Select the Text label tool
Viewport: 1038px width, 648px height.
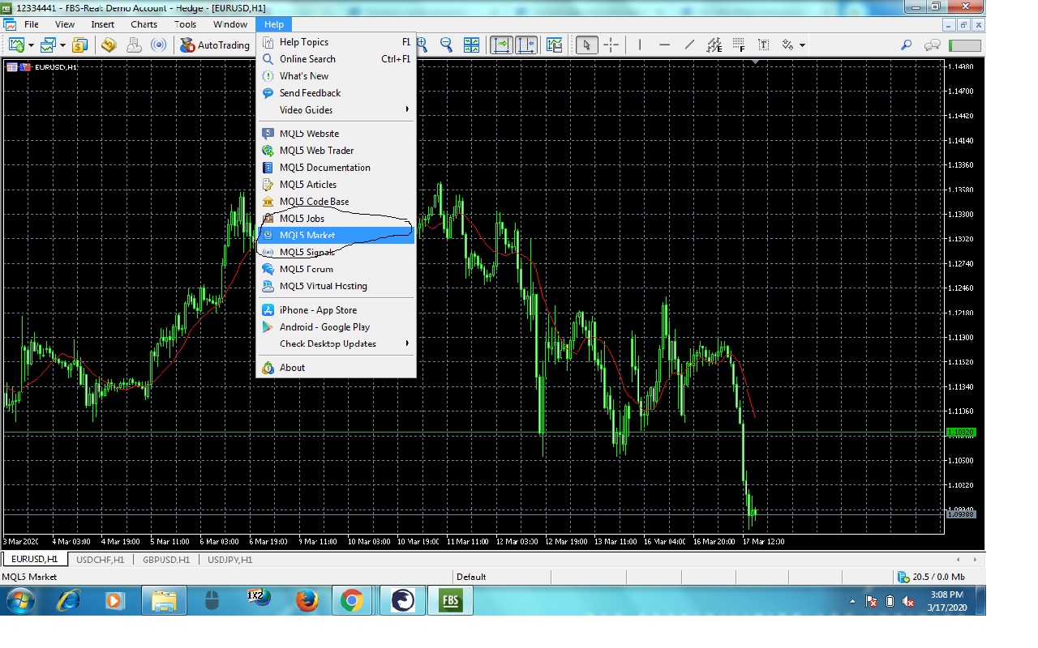(764, 45)
